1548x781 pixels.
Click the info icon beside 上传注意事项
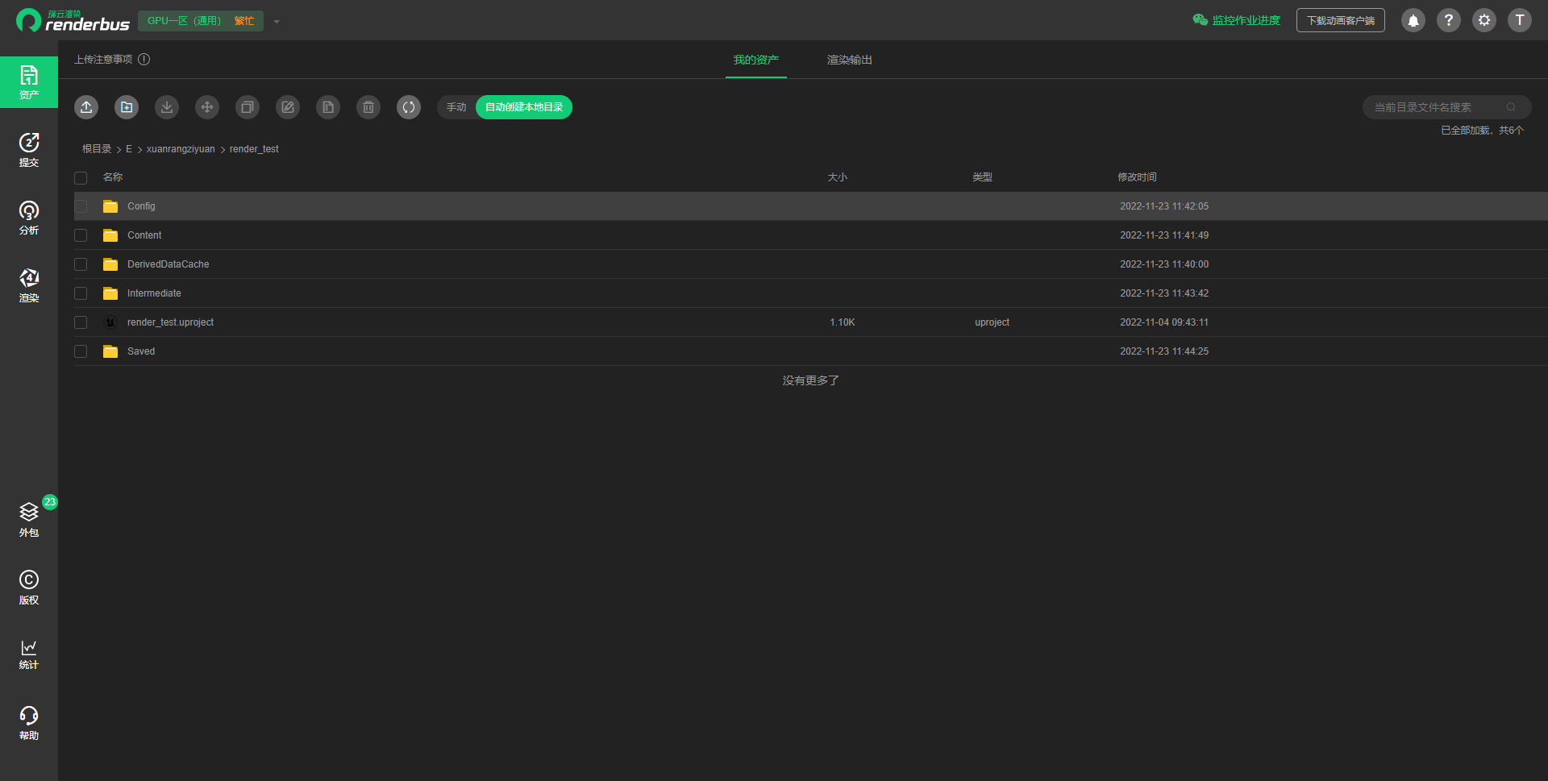[144, 60]
